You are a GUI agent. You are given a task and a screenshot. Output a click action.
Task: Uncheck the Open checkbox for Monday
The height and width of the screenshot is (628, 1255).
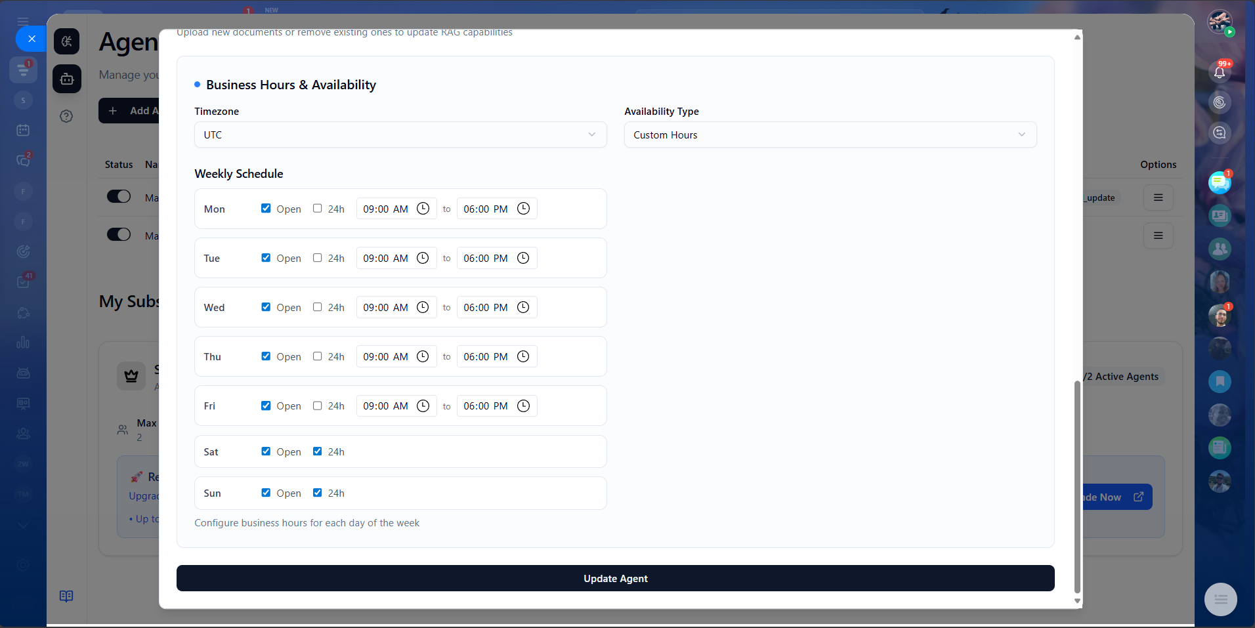tap(266, 209)
